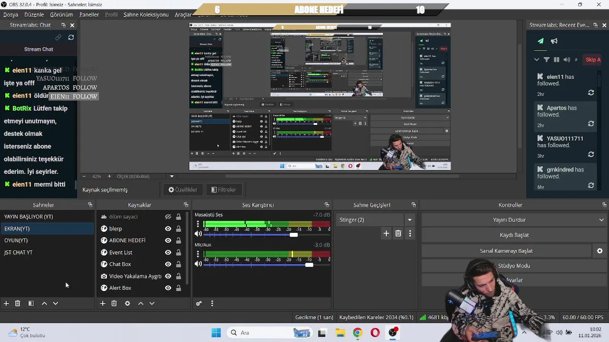The image size is (609, 342).
Task: Replay the YASUO111711 follow alert
Action: coord(591,154)
